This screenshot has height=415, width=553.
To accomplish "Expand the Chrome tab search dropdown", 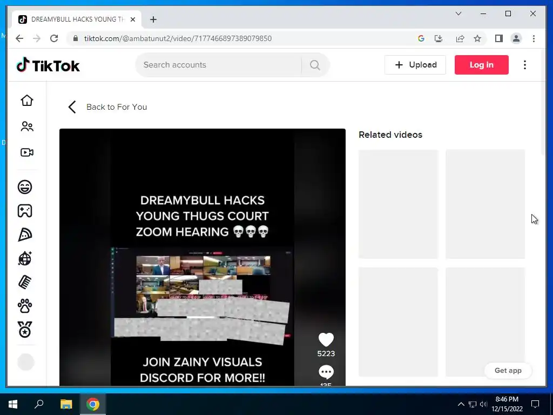I will click(458, 14).
